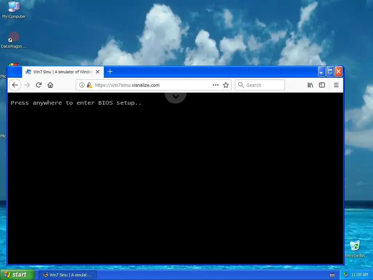
Task: Click the system tray network icon
Action: 346,275
